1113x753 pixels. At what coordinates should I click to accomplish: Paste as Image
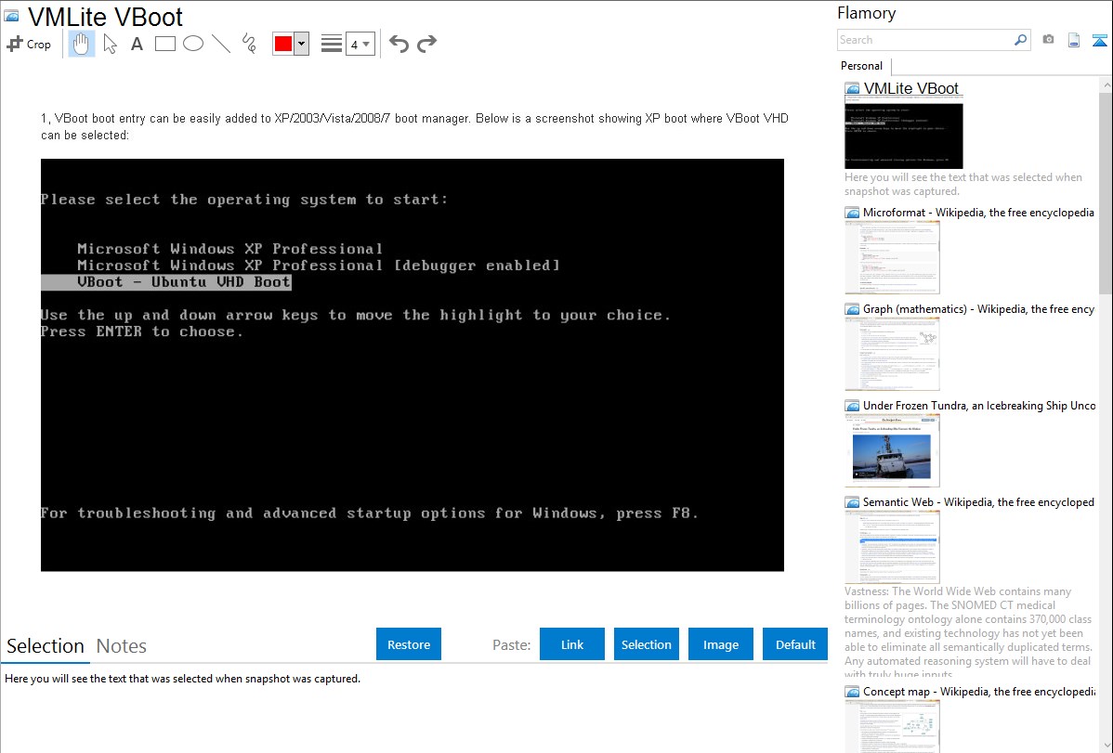coord(721,644)
